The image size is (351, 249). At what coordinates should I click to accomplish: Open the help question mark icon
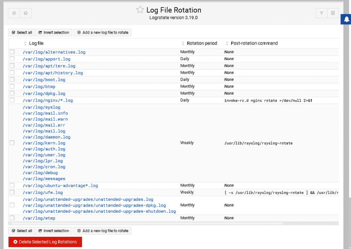click(x=26, y=13)
